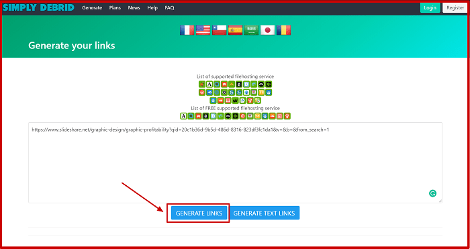Select the Japanese flag language
Screen dimensions: 470x249
click(267, 30)
